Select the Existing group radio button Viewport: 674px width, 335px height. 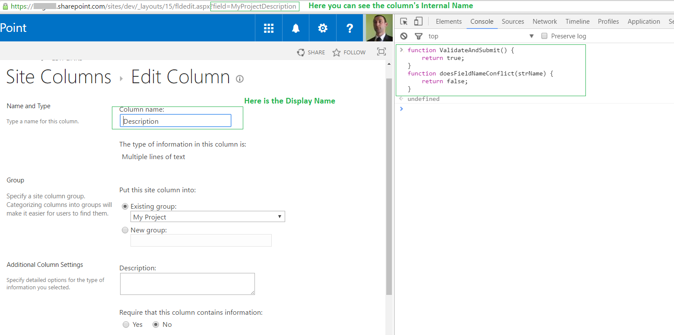click(125, 206)
